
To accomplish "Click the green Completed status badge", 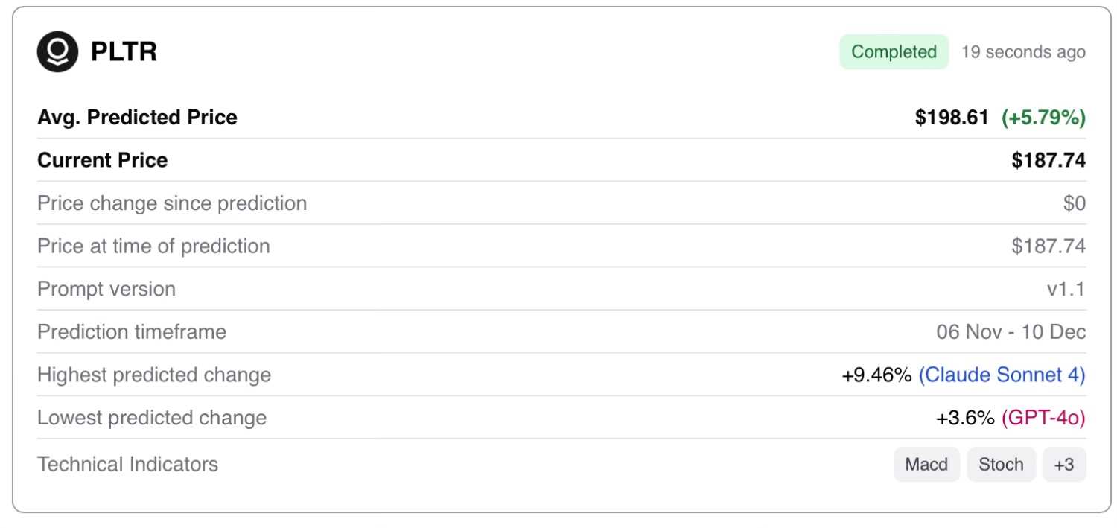I will [x=894, y=52].
